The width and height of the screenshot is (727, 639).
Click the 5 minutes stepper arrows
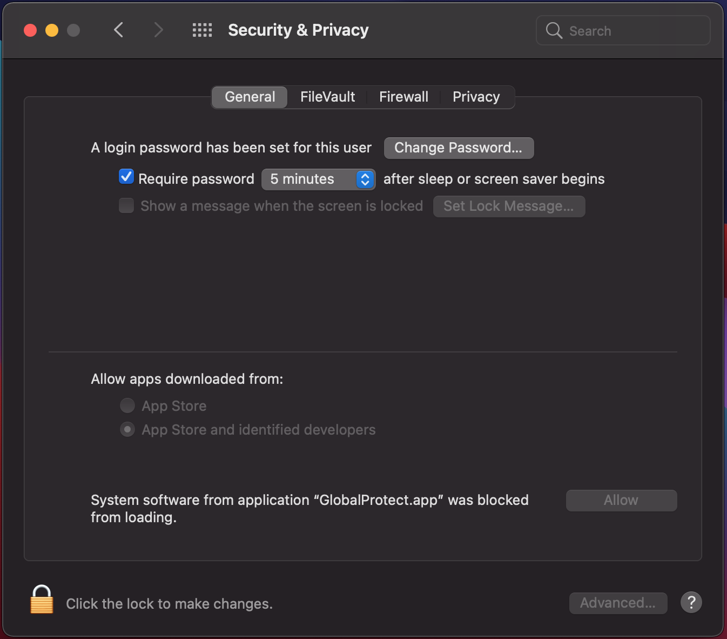pos(365,179)
